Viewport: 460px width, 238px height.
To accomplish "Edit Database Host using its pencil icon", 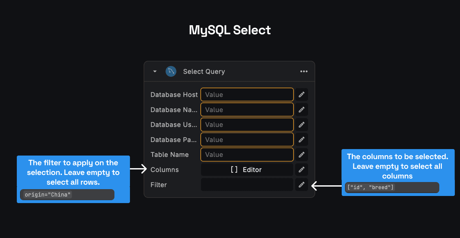I will (x=301, y=94).
